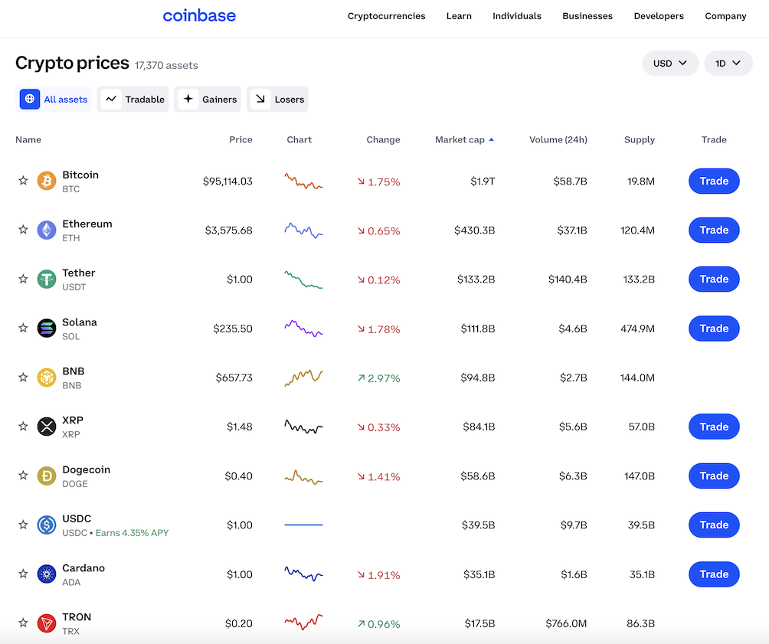Sort by the Supply column header

pyautogui.click(x=640, y=140)
